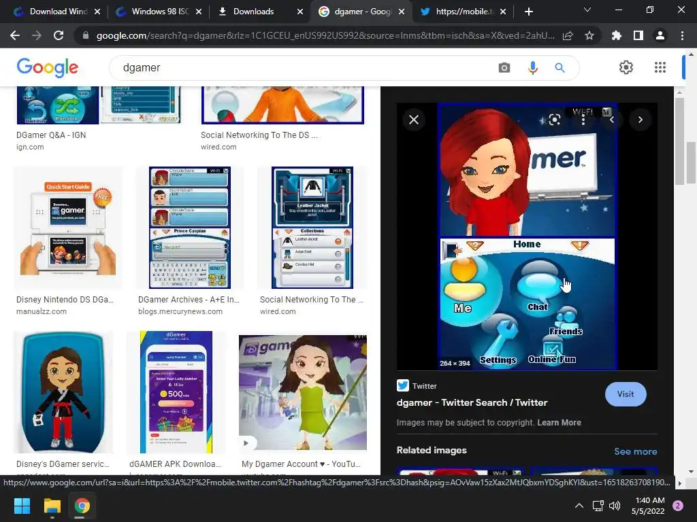The height and width of the screenshot is (522, 697).
Task: Open Chrome's three-dot menu
Action: 682,35
